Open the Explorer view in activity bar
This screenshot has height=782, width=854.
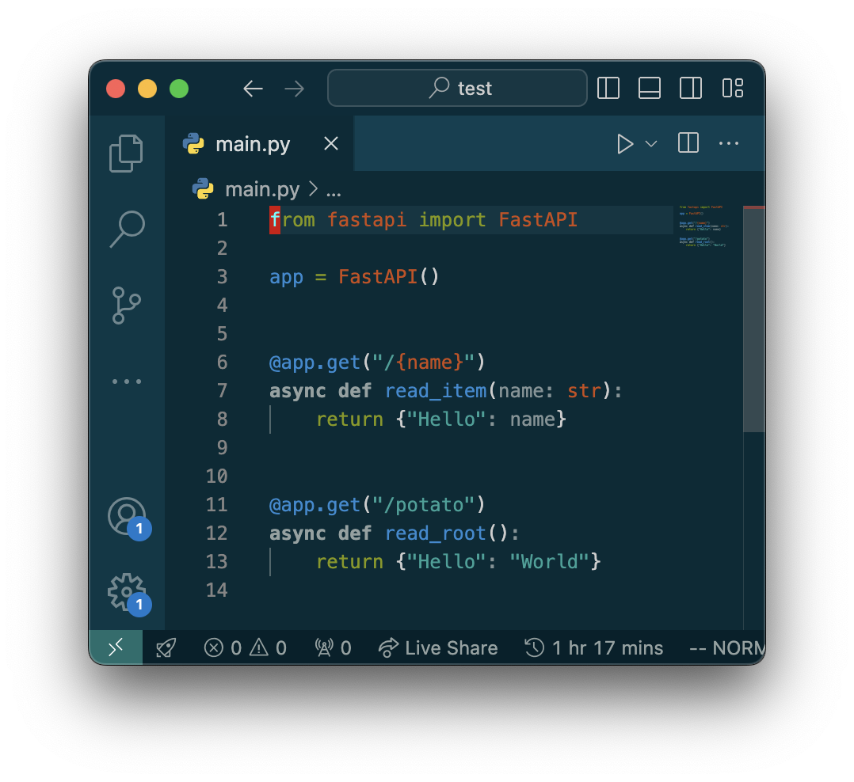tap(126, 154)
